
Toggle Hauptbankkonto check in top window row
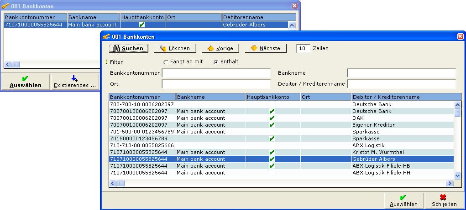coord(142,25)
